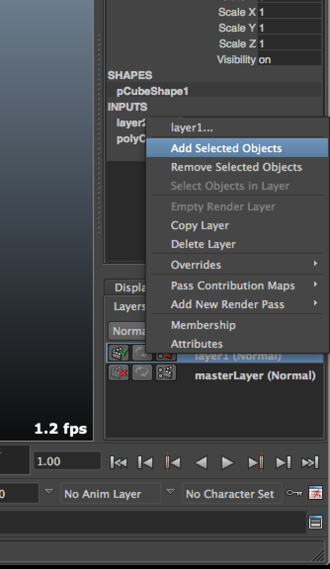Click the current frame 1.00 field
This screenshot has height=569, width=330.
67,462
